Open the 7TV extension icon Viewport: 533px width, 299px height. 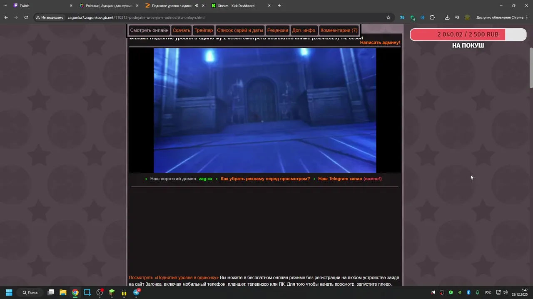click(402, 17)
